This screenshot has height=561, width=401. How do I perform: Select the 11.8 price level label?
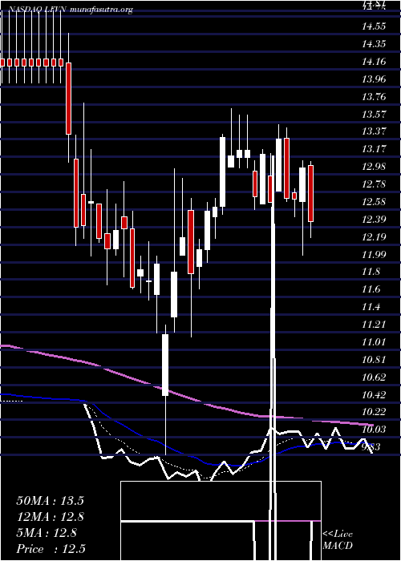(x=371, y=272)
